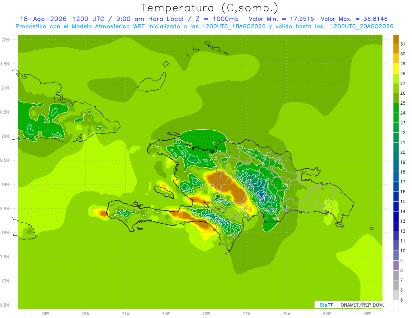Select the colorbar legend number '28'
The height and width of the screenshot is (318, 412).
pos(403,74)
